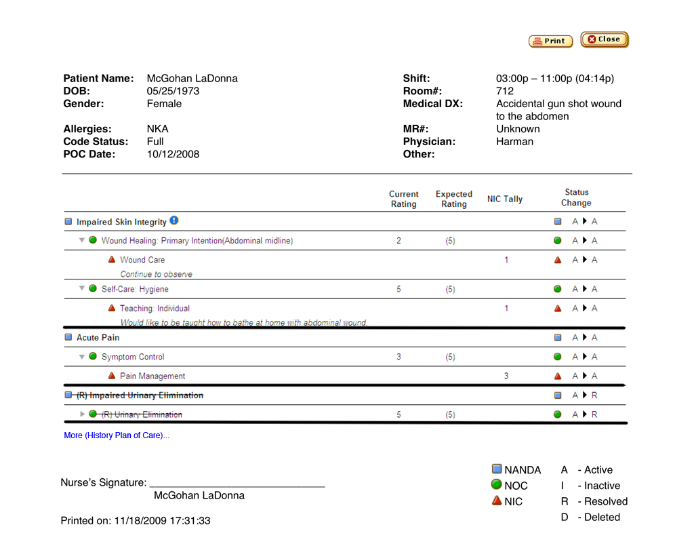This screenshot has width=694, height=544.
Task: Click Current Rating value 2 for Wound Healing
Action: pos(399,241)
